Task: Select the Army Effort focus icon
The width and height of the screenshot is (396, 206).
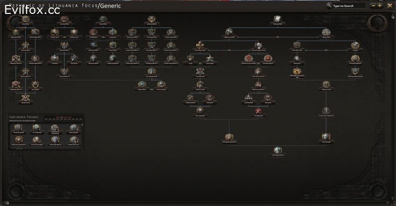Action: tap(25, 19)
